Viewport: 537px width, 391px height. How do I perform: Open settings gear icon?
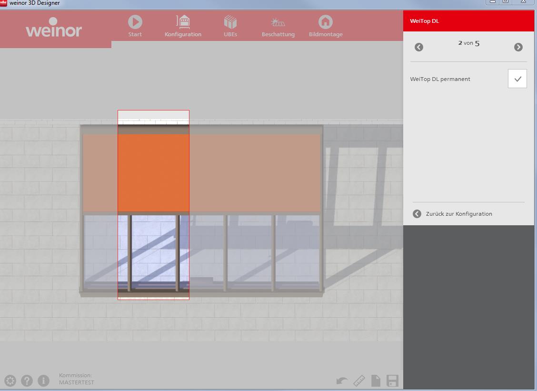coord(10,381)
